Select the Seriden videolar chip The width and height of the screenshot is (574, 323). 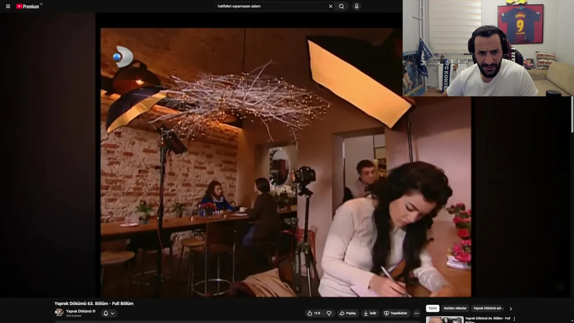coord(455,308)
